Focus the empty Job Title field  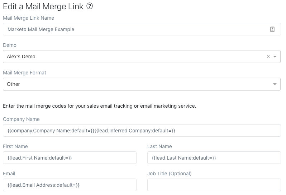[214, 185]
